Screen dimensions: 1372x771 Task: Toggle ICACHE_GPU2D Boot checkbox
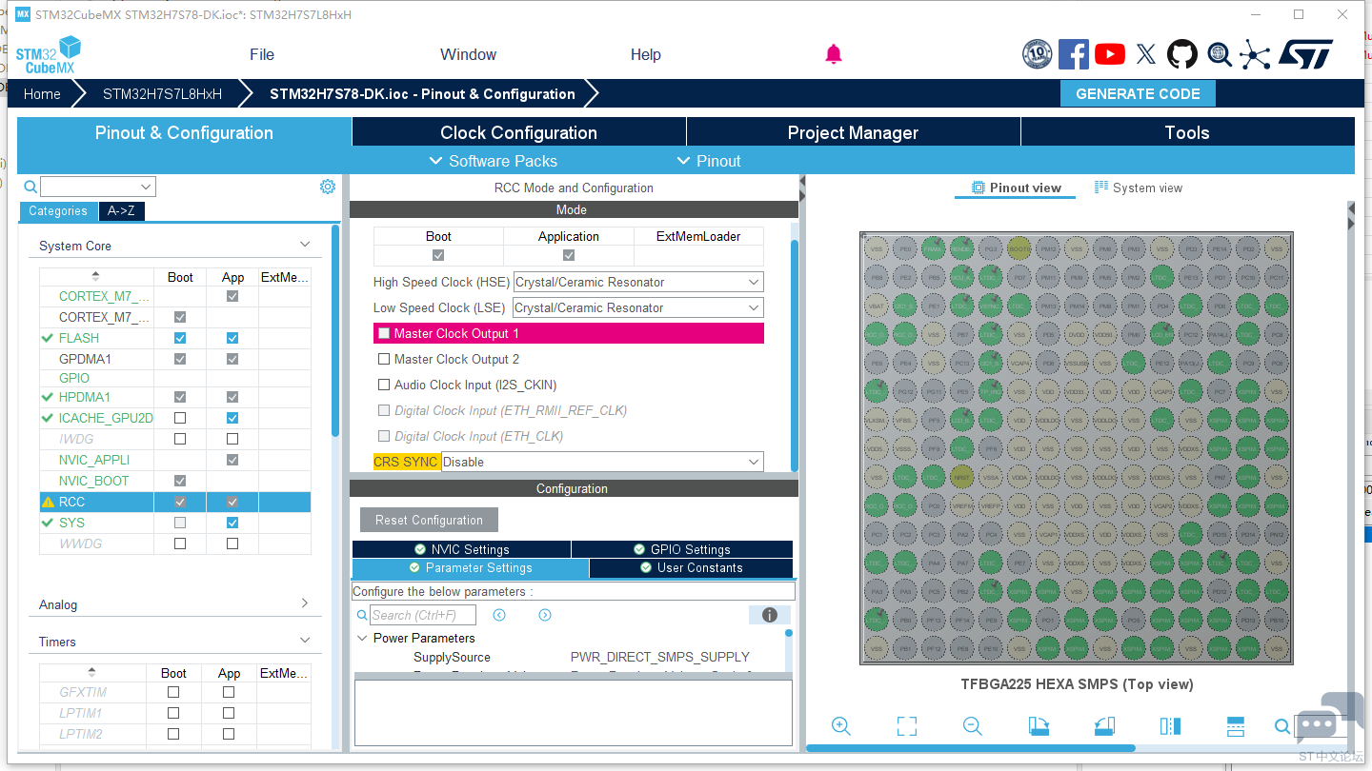pos(180,418)
